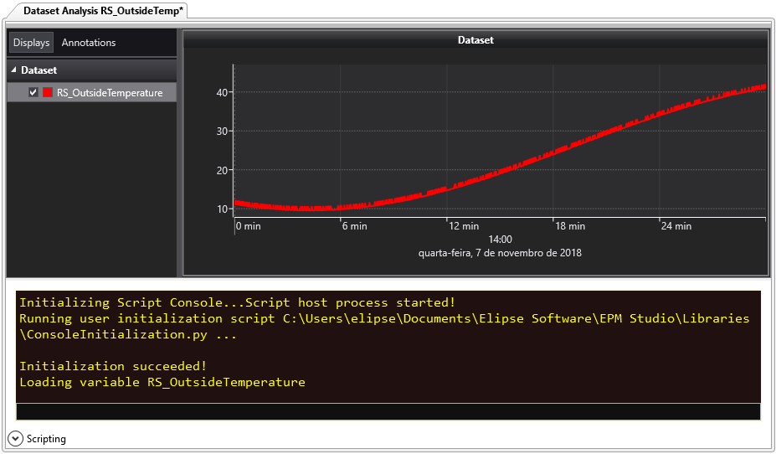776x454 pixels.
Task: Click the 6 min time axis marker
Action: pos(354,226)
